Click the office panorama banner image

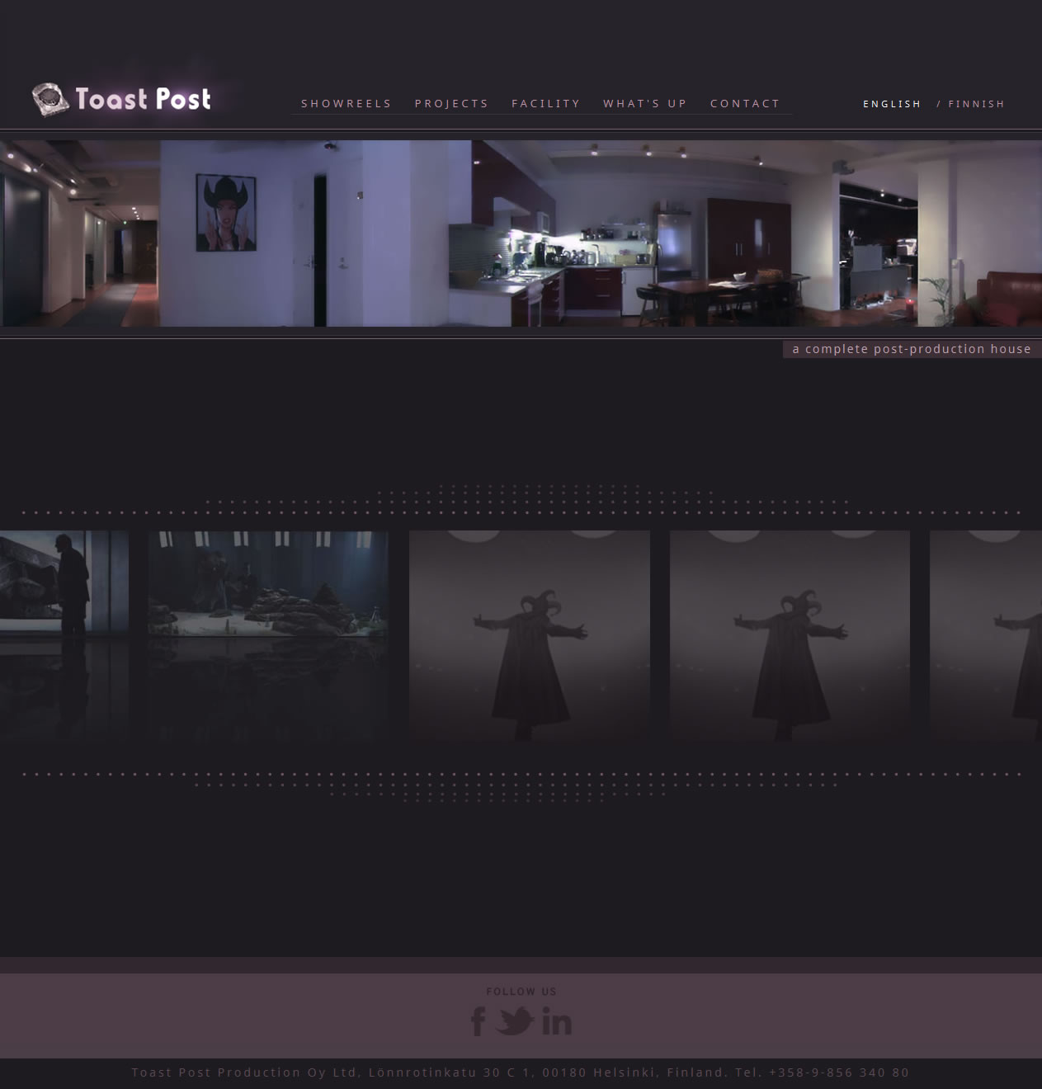tap(521, 233)
